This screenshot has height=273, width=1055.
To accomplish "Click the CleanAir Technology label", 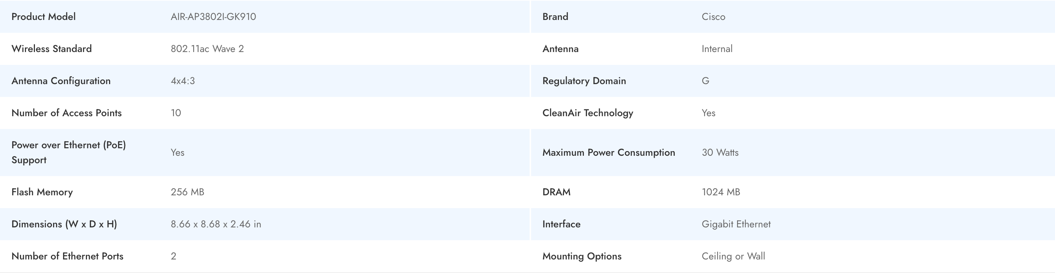I will (588, 113).
